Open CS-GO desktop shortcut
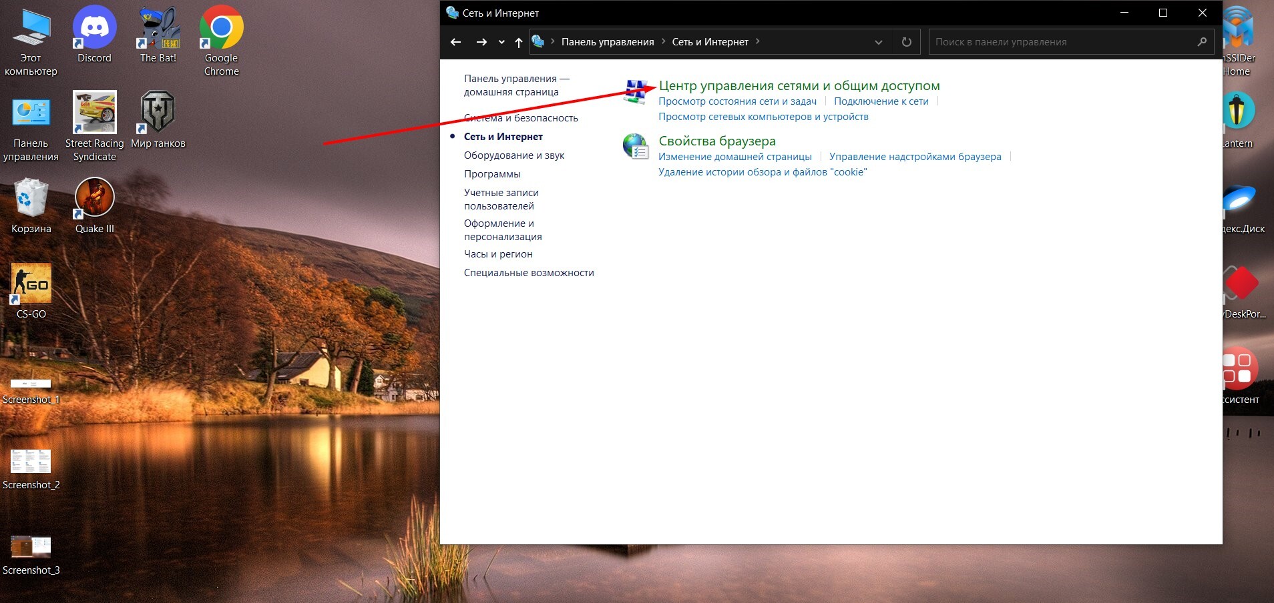Screen dimensions: 1274x603 point(31,283)
